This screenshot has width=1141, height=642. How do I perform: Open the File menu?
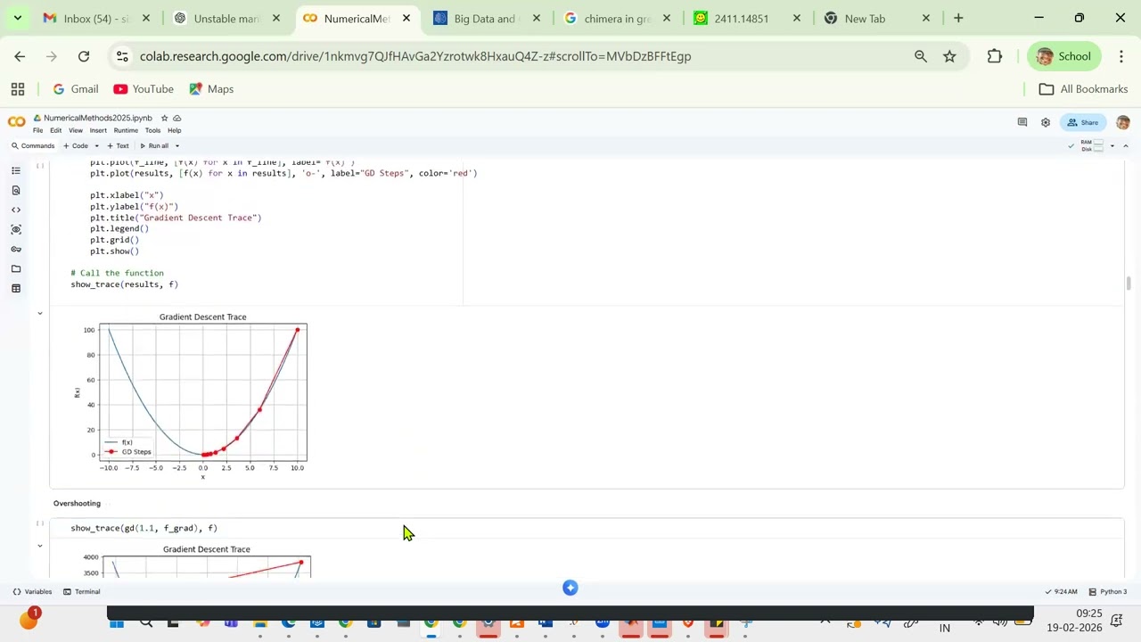pyautogui.click(x=37, y=130)
